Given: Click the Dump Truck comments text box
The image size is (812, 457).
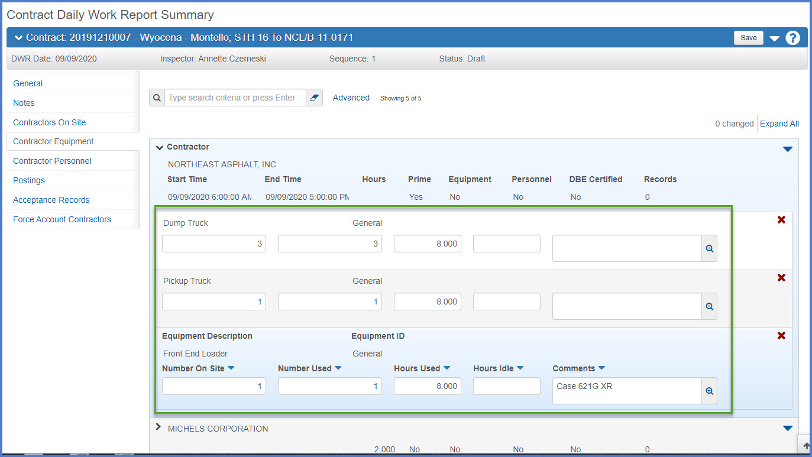Looking at the screenshot, I should [627, 248].
